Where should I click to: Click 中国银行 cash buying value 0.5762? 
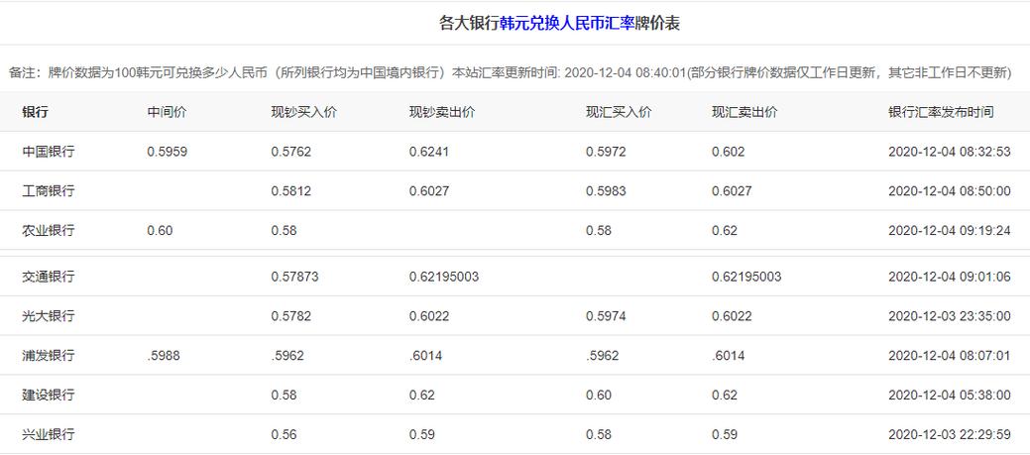click(x=291, y=152)
